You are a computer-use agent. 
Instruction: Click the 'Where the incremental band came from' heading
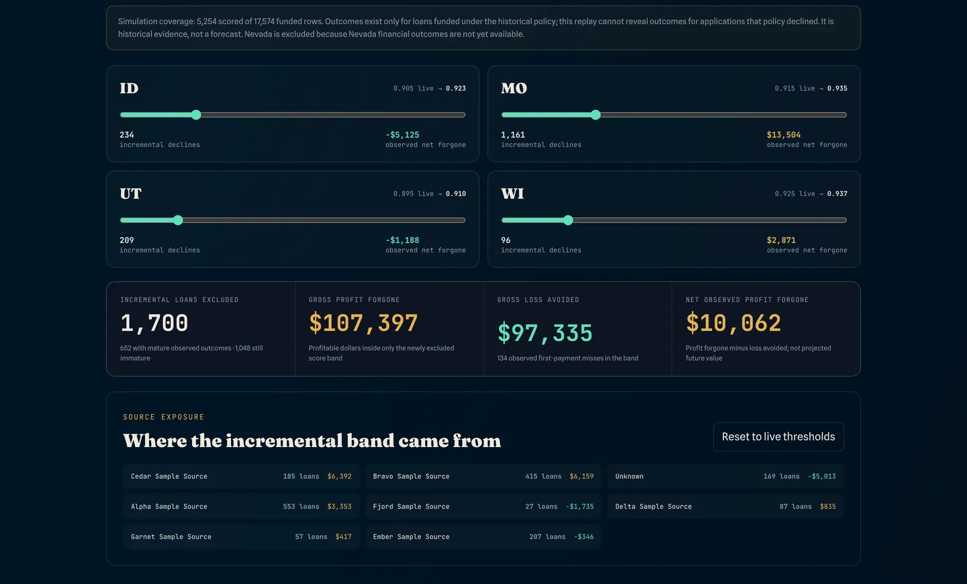(312, 441)
